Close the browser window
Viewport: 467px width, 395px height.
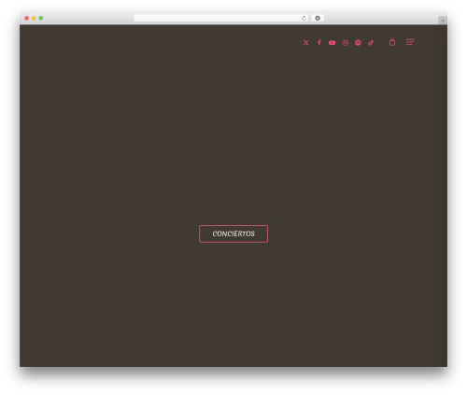coord(27,18)
